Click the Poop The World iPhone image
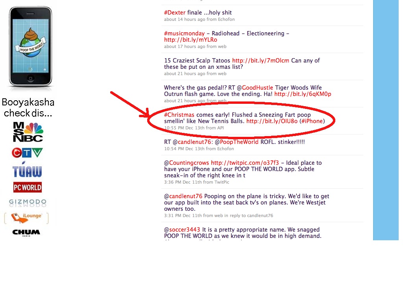The width and height of the screenshot is (403, 302). point(31,46)
